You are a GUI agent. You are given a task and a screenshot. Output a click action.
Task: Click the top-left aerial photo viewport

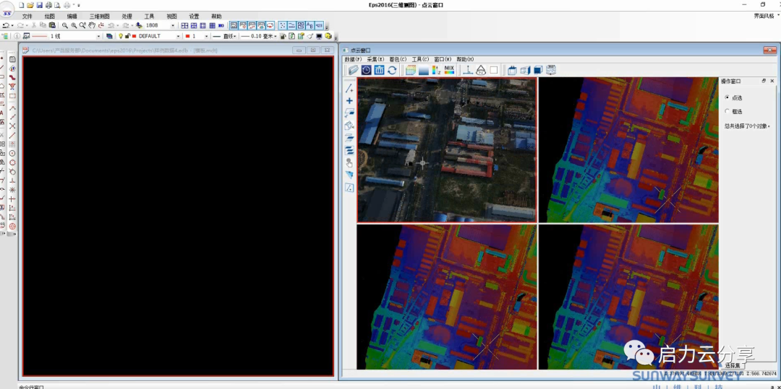pyautogui.click(x=448, y=149)
